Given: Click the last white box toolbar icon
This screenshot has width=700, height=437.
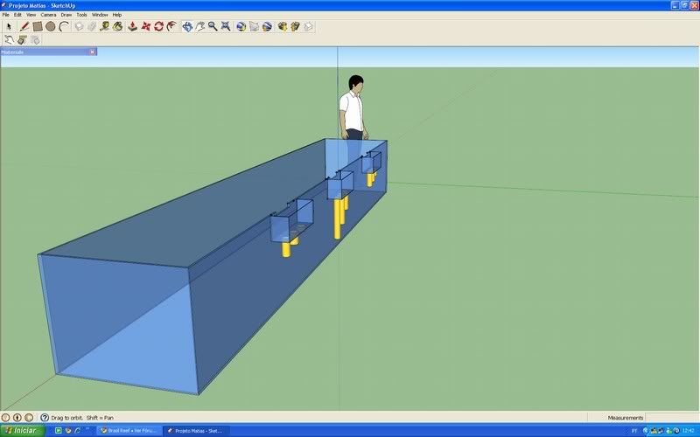Looking at the screenshot, I should tap(309, 27).
